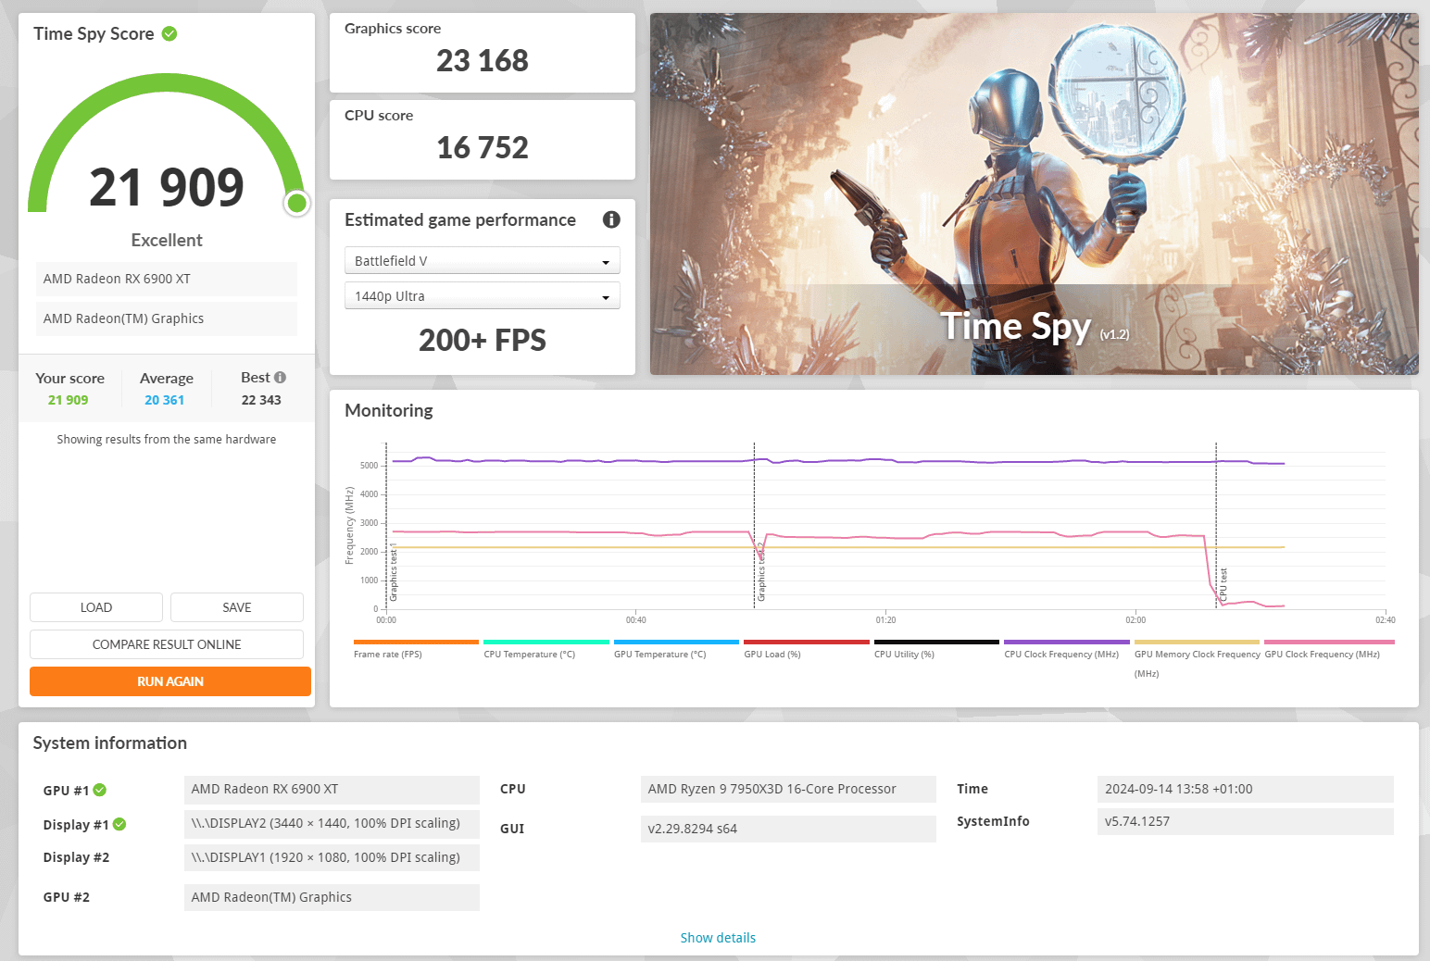Open the Battlefield V game dropdown
This screenshot has height=961, width=1430.
[x=482, y=261]
